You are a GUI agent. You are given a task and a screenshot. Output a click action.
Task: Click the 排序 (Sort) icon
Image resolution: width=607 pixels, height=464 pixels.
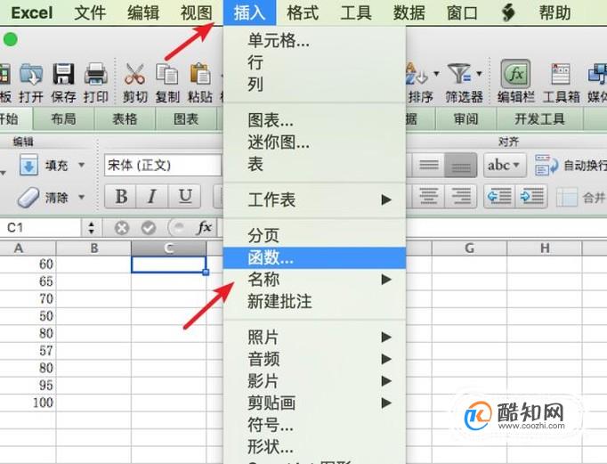pos(417,74)
